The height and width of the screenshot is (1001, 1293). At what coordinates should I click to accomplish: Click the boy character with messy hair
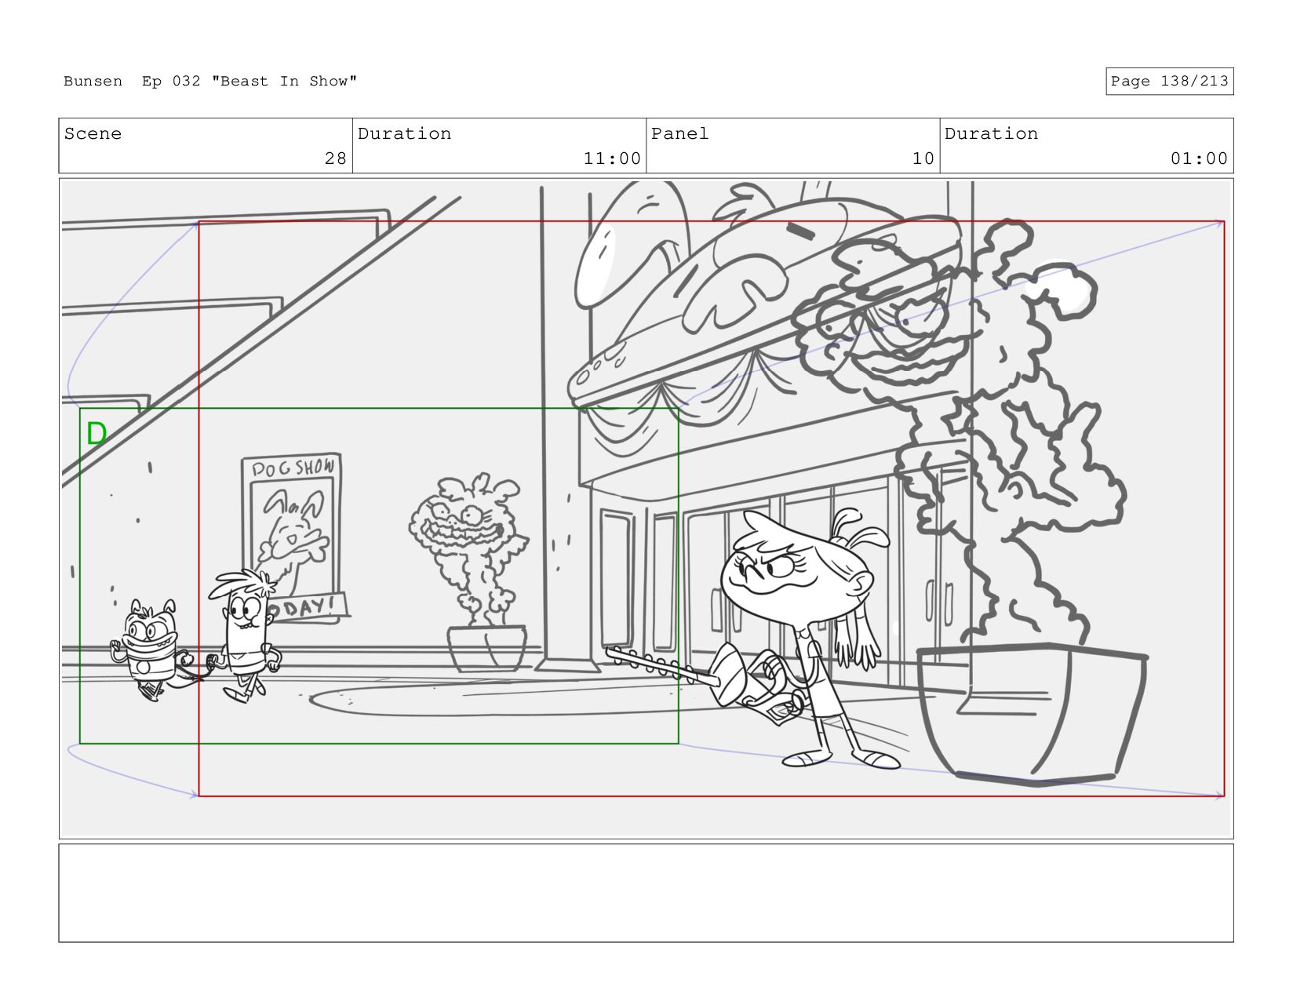point(246,635)
